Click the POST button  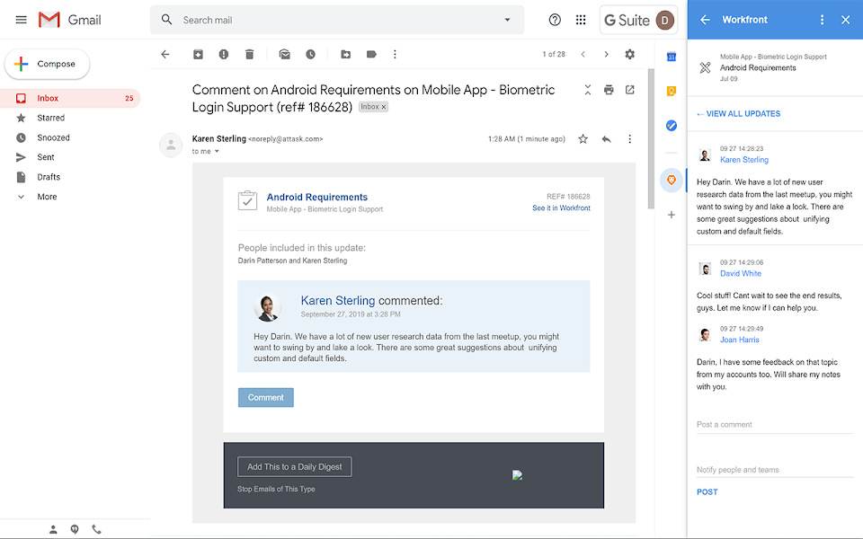pyautogui.click(x=707, y=492)
